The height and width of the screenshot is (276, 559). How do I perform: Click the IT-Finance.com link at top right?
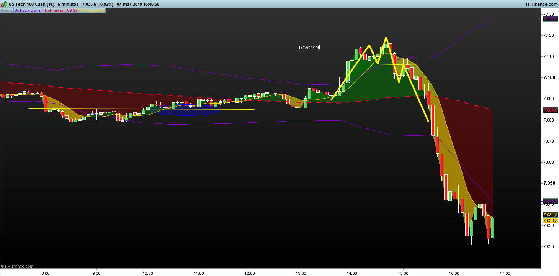coord(541,4)
